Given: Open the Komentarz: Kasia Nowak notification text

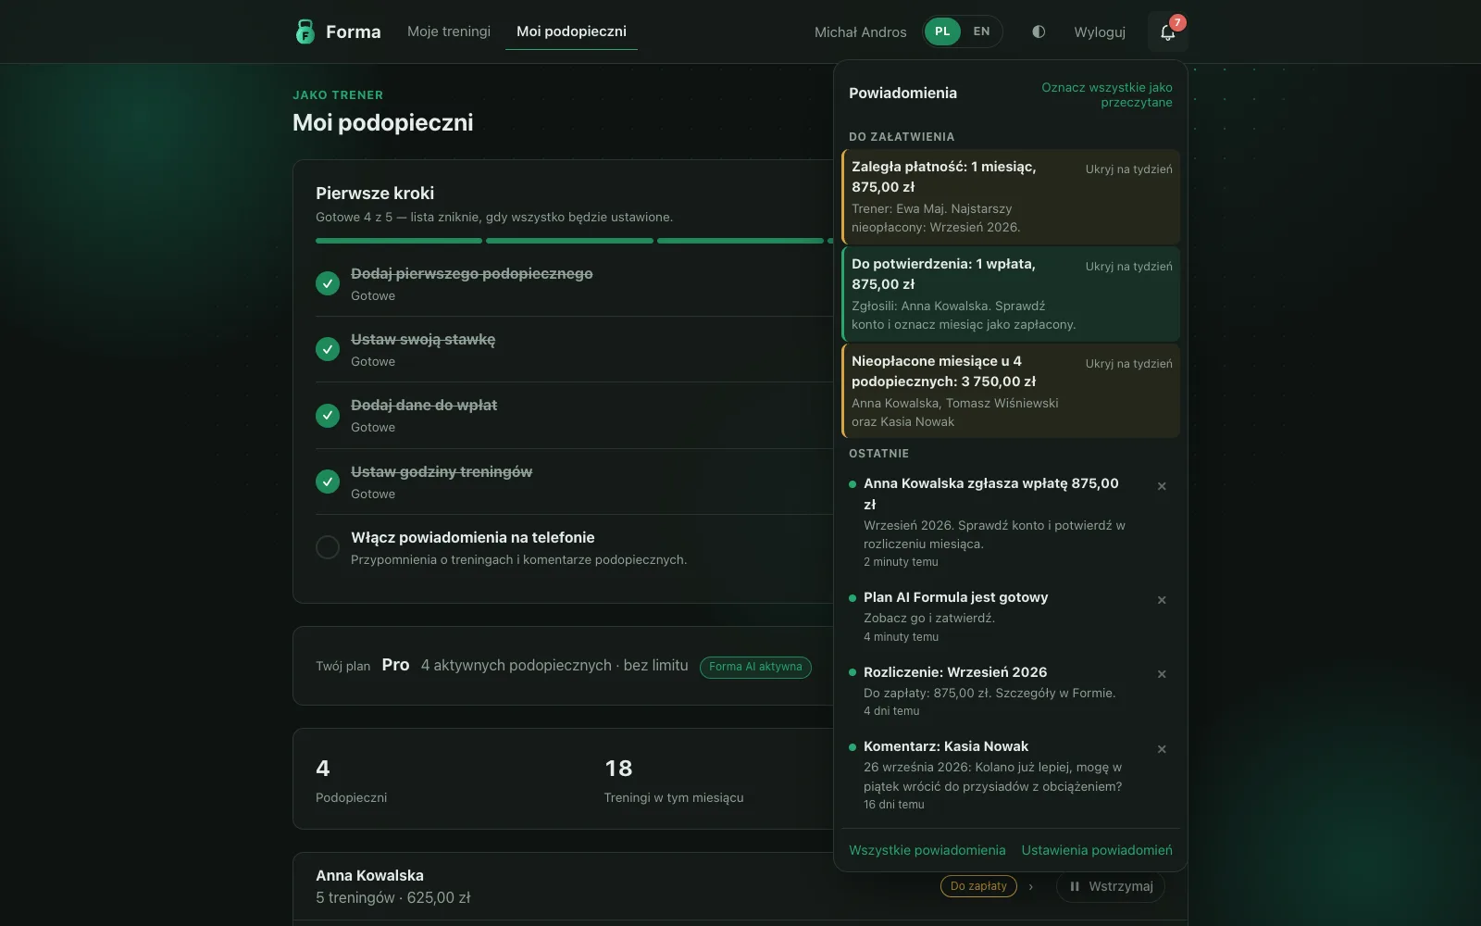Looking at the screenshot, I should click(x=992, y=777).
